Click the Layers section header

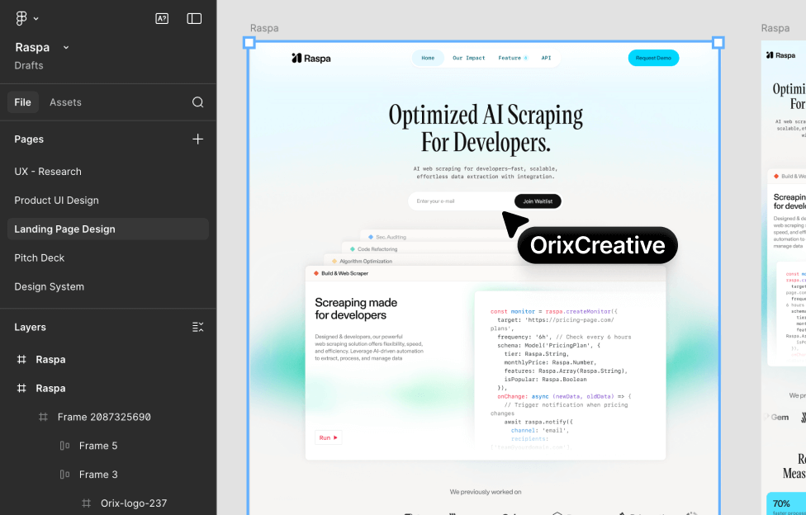tap(30, 327)
